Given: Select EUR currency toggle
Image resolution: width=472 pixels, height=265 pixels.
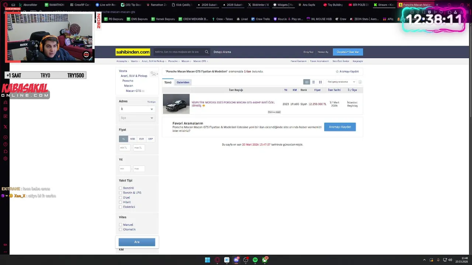Looking at the screenshot, I should pyautogui.click(x=142, y=139).
